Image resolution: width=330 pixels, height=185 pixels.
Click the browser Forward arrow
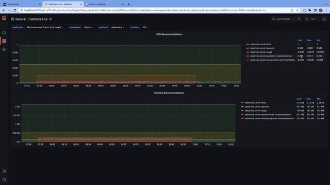tap(9, 10)
